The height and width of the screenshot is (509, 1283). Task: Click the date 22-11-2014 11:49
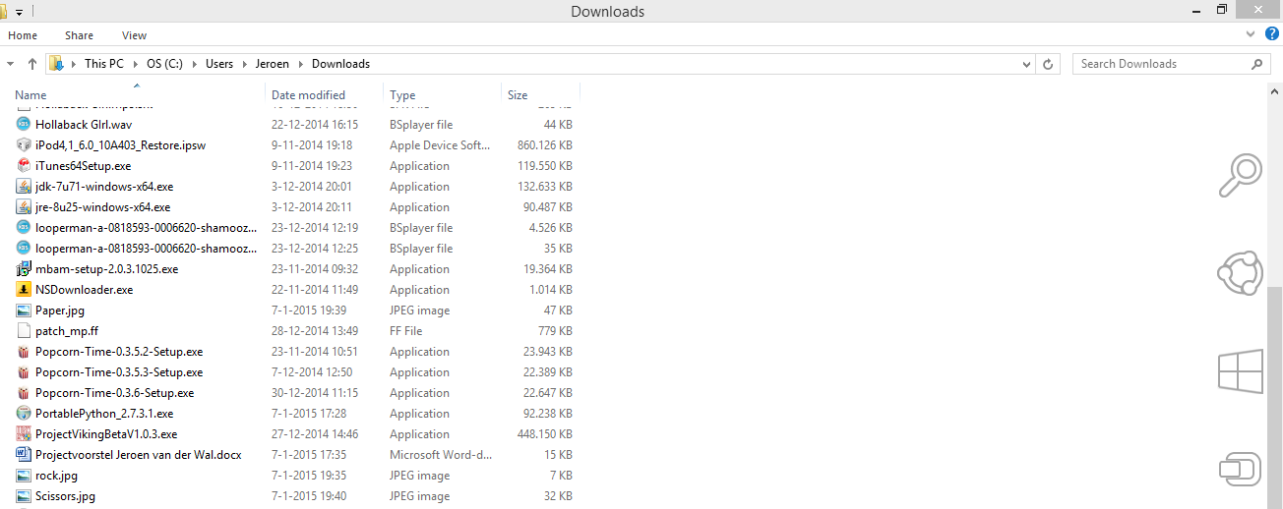tap(315, 290)
